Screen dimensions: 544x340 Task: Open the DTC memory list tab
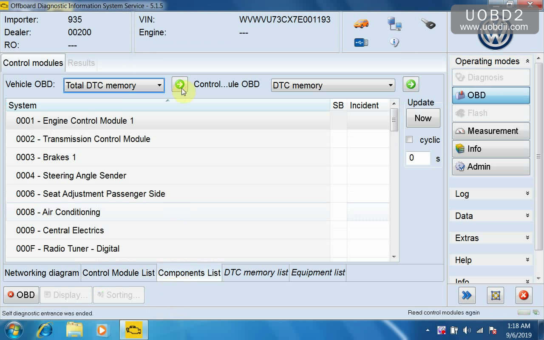click(256, 273)
